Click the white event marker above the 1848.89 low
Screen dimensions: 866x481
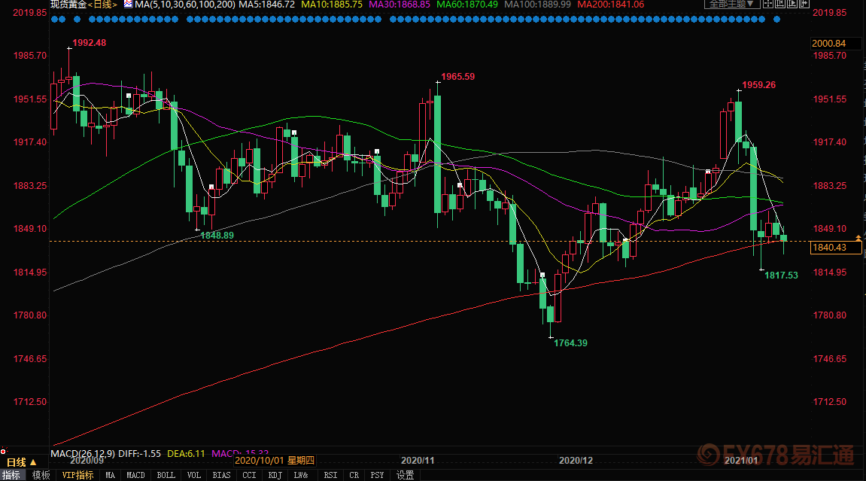click(x=211, y=187)
